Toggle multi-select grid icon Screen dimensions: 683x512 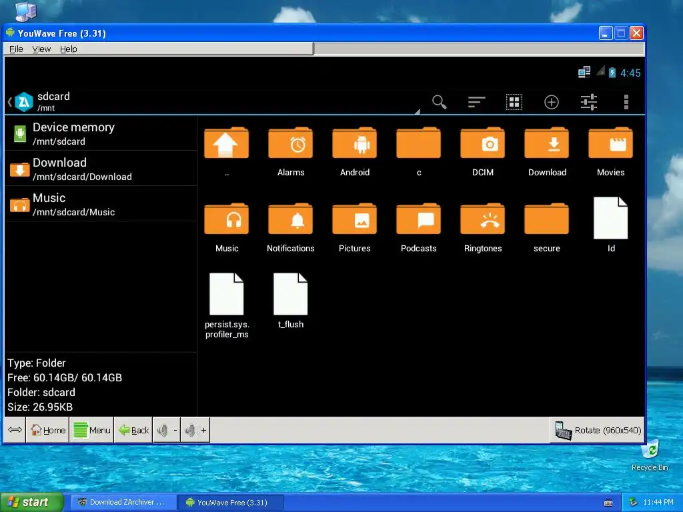[514, 102]
